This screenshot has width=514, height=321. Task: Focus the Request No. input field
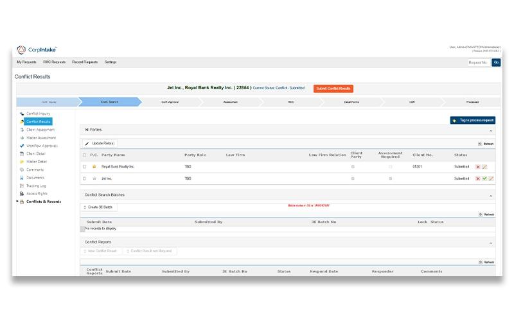pos(478,62)
